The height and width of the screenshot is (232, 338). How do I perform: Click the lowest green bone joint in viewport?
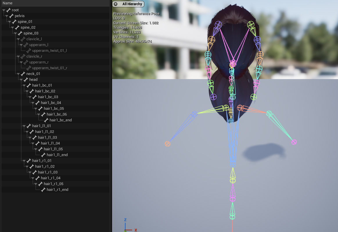point(232,217)
